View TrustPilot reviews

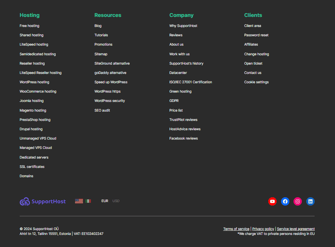coord(183,120)
